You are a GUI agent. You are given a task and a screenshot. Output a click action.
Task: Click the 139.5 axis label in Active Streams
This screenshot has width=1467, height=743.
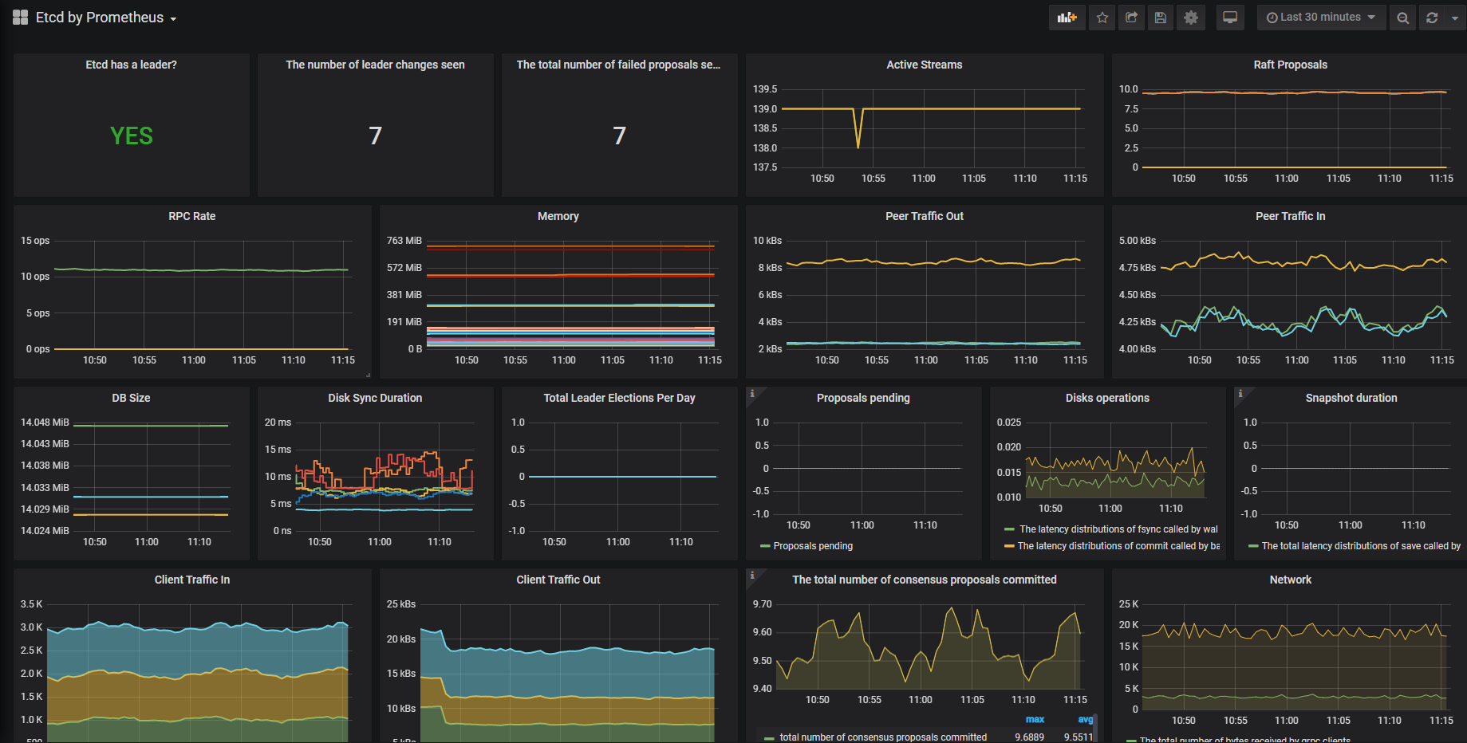pyautogui.click(x=765, y=89)
